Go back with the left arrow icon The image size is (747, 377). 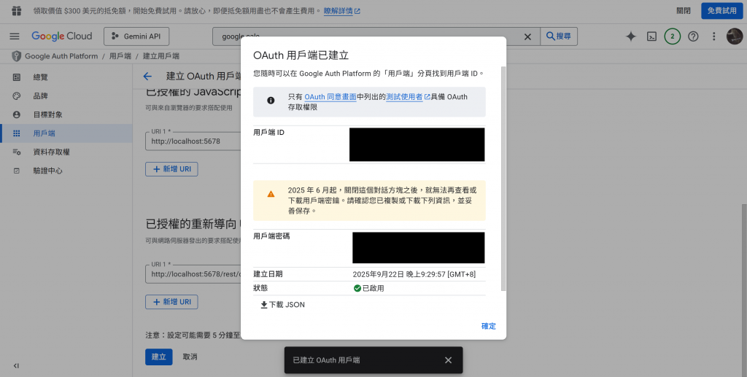click(147, 76)
